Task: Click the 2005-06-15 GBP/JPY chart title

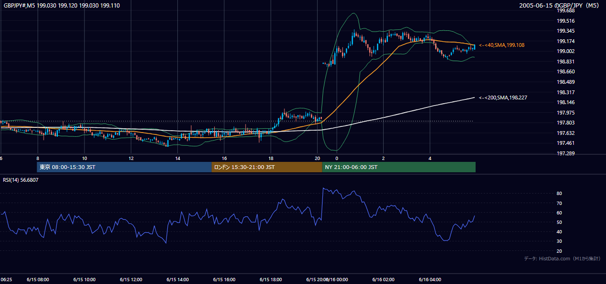Action: [x=559, y=5]
